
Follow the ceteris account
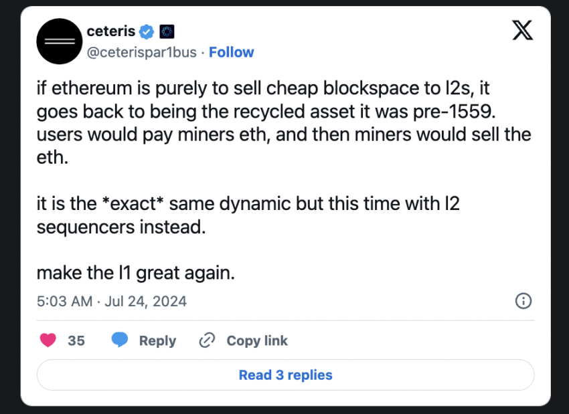tap(232, 52)
